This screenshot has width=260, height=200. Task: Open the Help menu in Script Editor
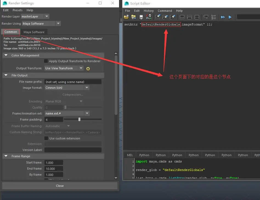tap(179, 11)
